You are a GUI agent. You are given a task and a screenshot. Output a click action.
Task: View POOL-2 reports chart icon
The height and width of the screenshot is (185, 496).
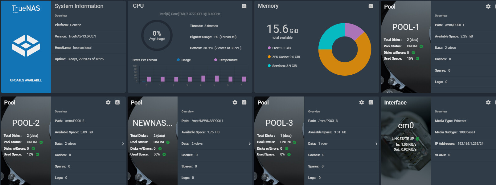pos(117,102)
